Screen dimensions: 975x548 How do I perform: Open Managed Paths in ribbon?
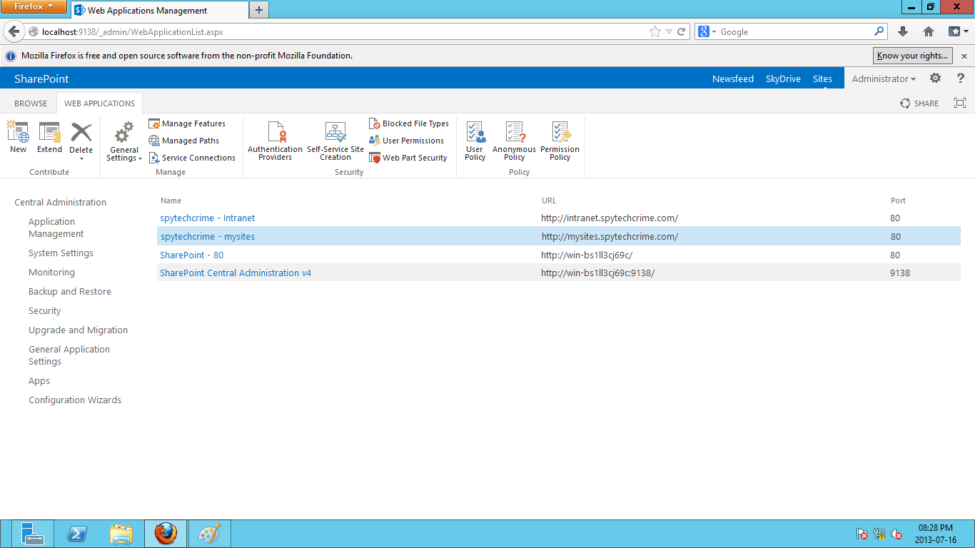click(x=184, y=141)
